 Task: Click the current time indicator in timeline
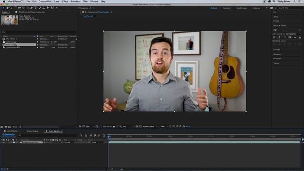109,136
